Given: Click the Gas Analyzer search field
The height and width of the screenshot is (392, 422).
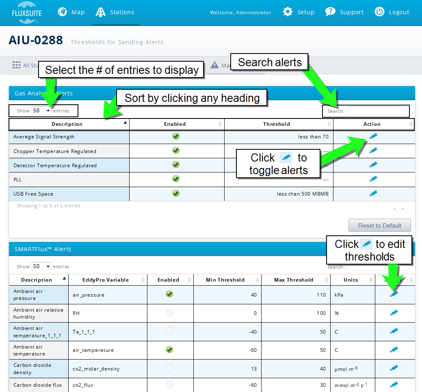Looking at the screenshot, I should click(x=377, y=111).
